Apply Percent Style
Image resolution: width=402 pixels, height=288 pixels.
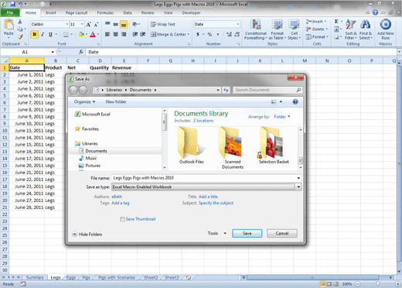click(210, 34)
